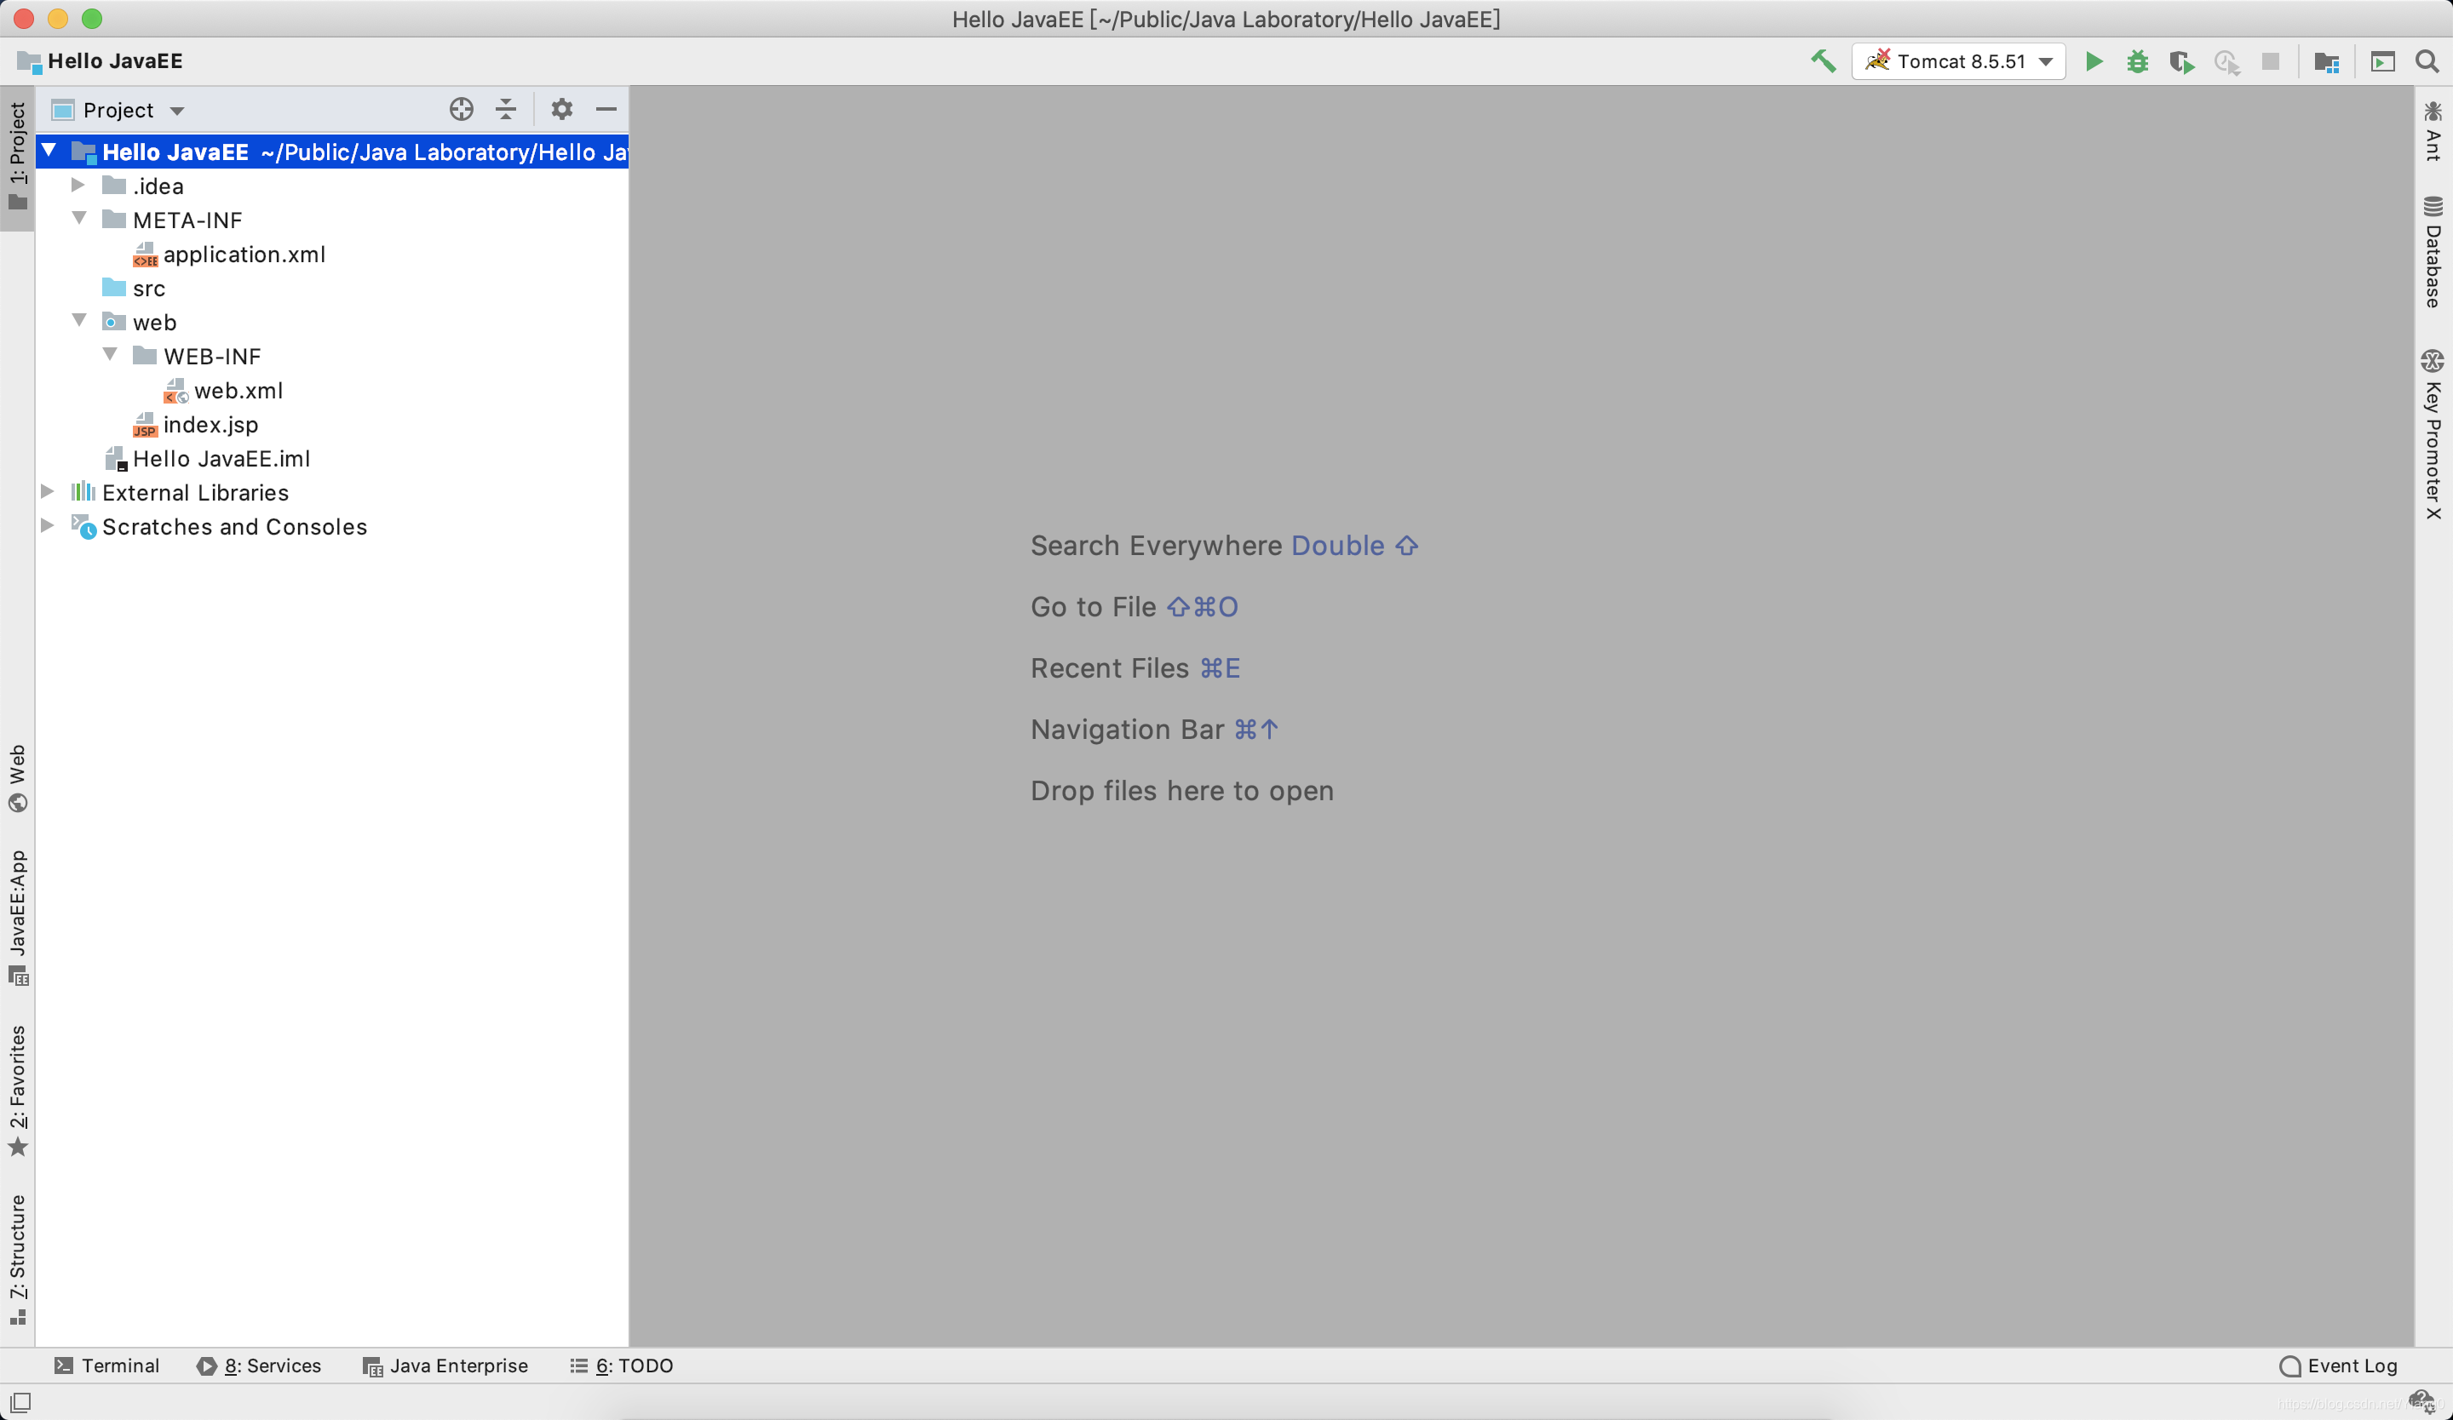This screenshot has width=2453, height=1420.
Task: Click the application.xml EE file icon
Action: pyautogui.click(x=145, y=254)
